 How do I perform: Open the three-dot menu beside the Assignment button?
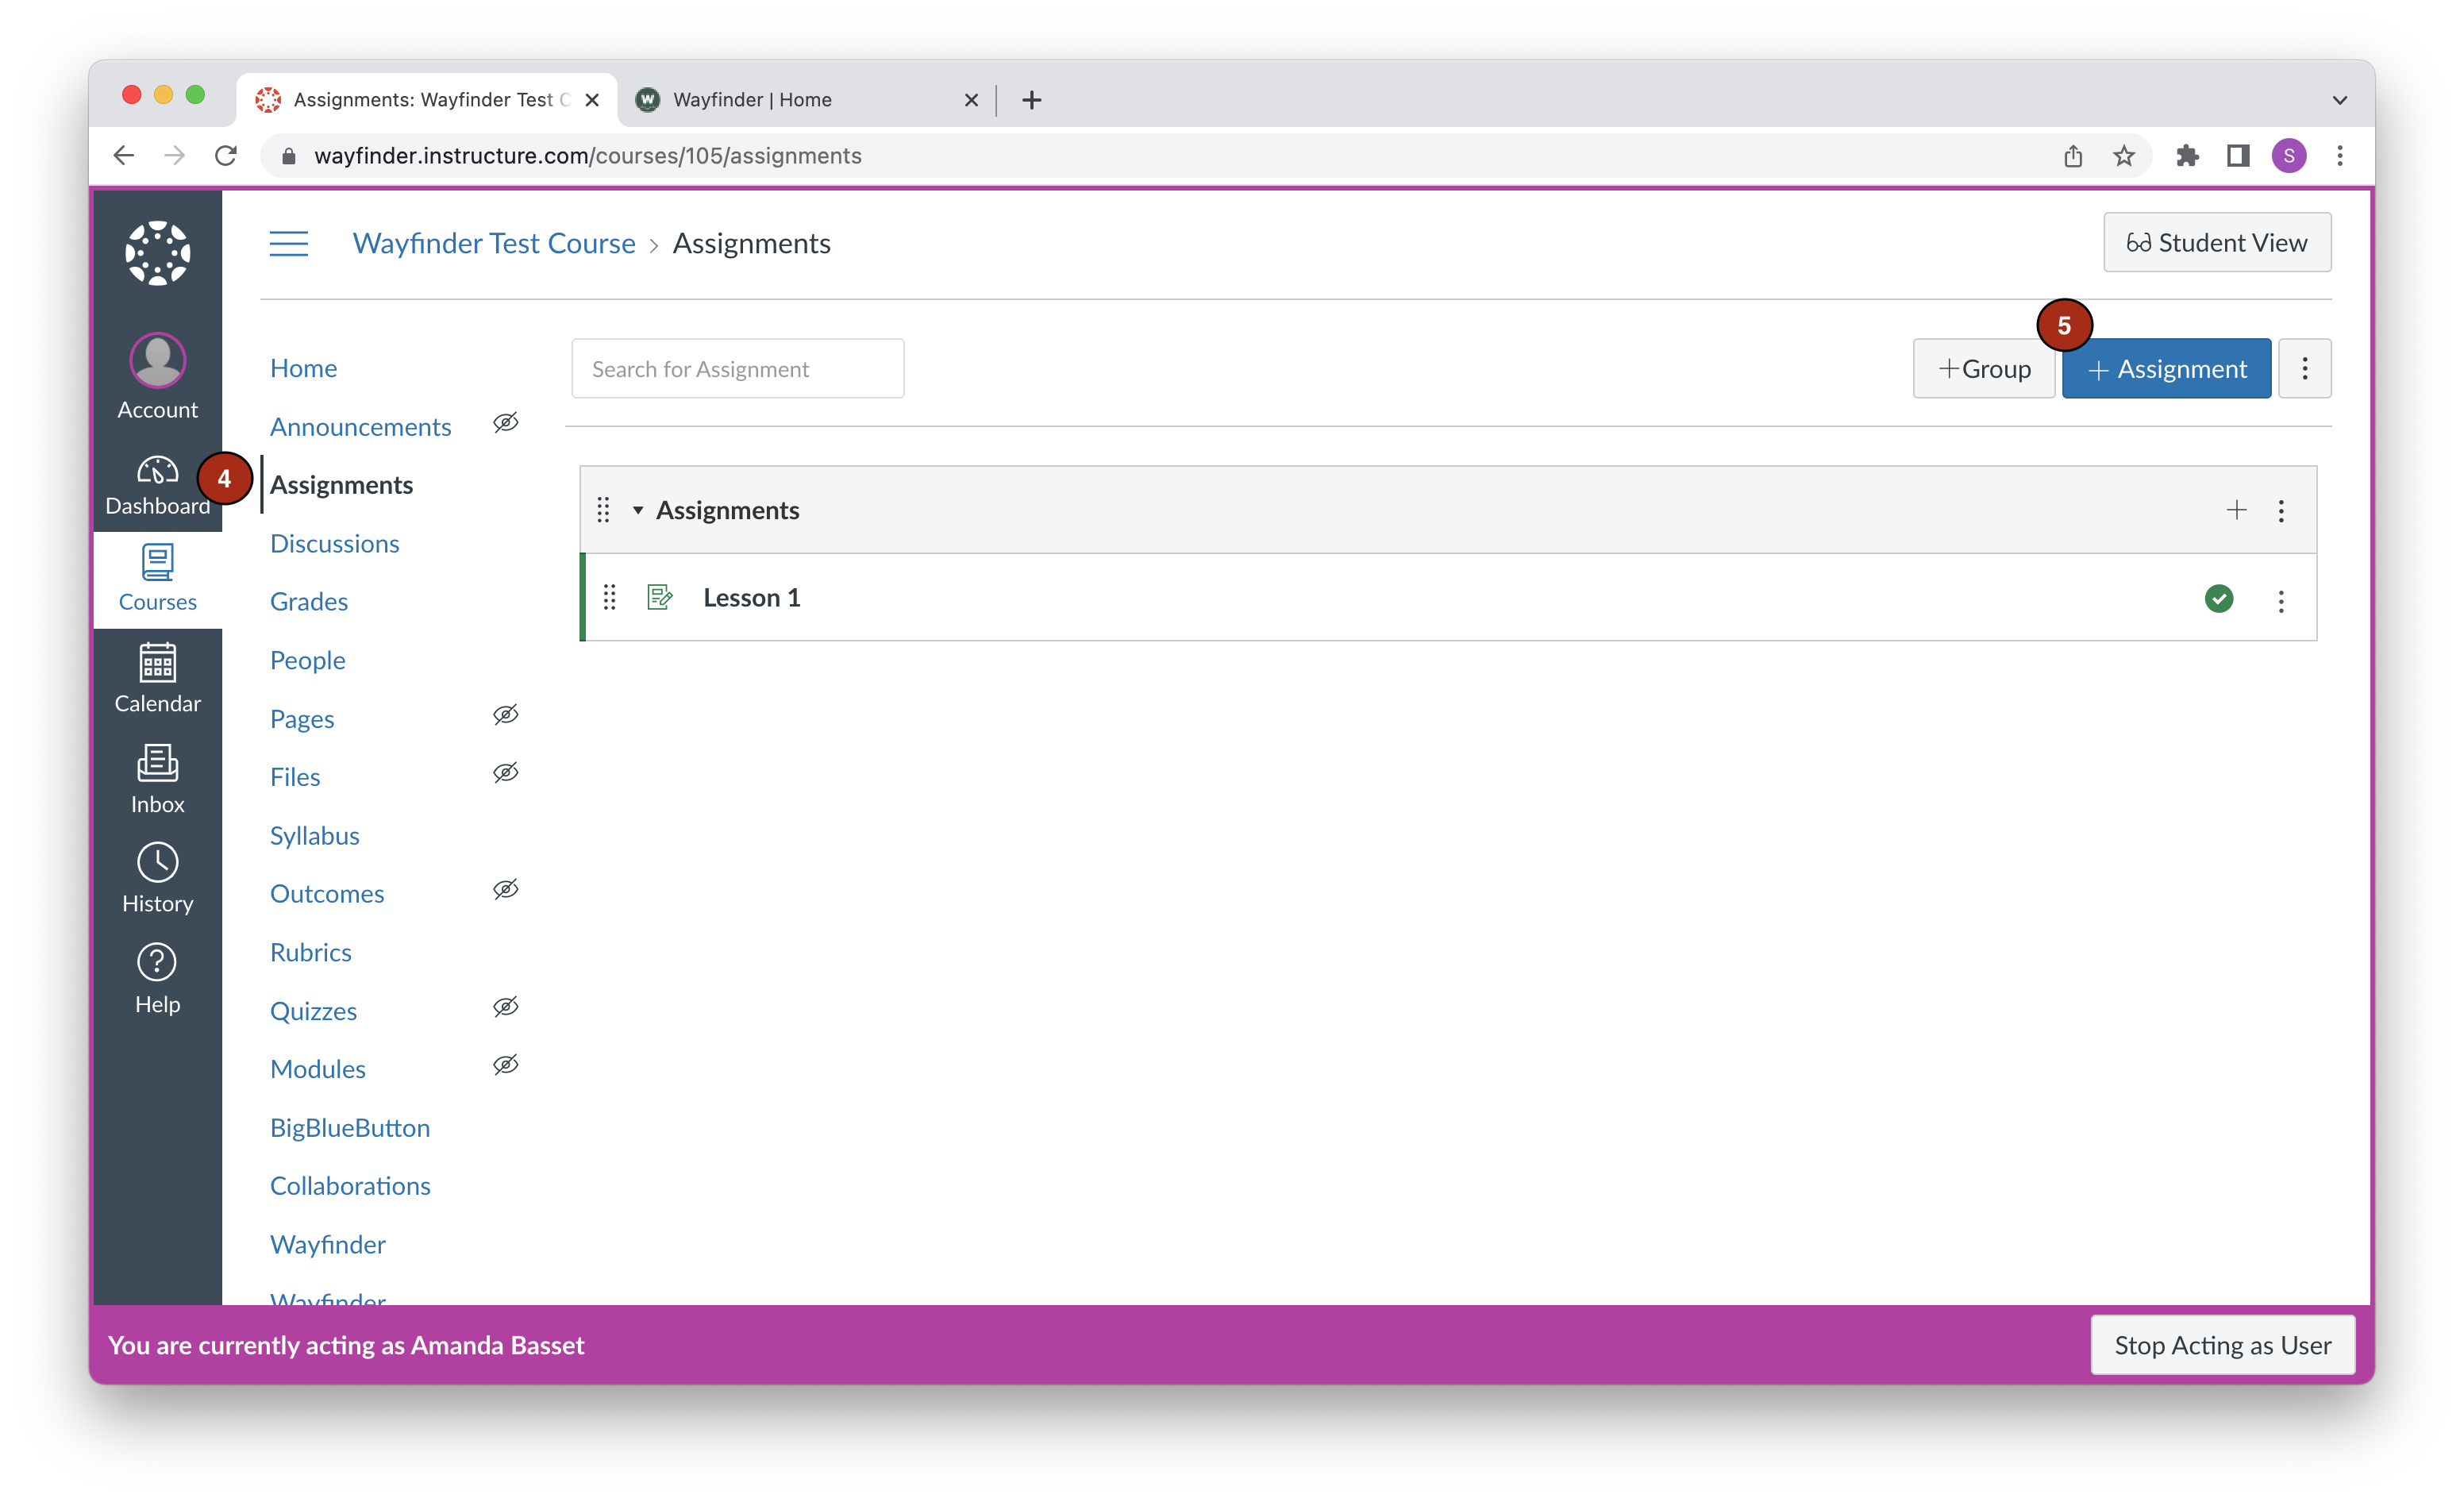pos(2305,368)
